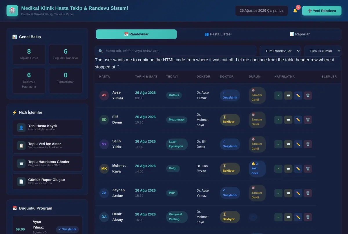Send reminder envelope for the 09:00 Botoks appointment
Image resolution: width=348 pixels, height=234 pixels.
pos(288,96)
